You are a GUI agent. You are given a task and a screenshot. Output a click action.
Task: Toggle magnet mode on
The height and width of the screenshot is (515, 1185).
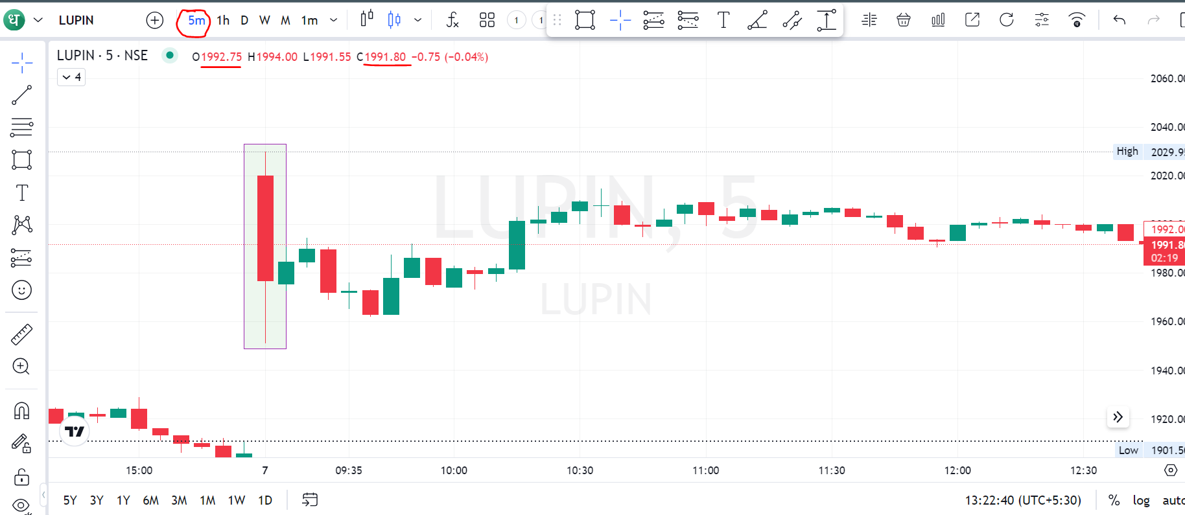pos(22,411)
